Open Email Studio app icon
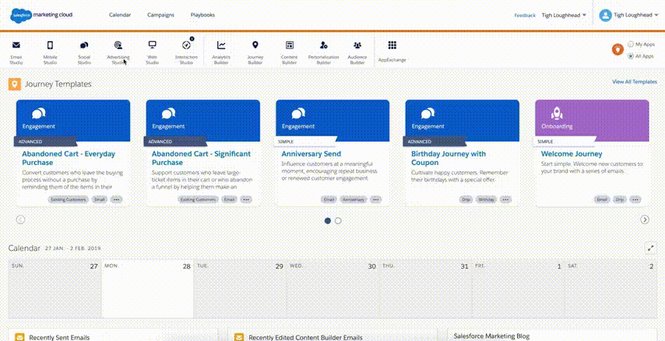The image size is (665, 341). 16,45
